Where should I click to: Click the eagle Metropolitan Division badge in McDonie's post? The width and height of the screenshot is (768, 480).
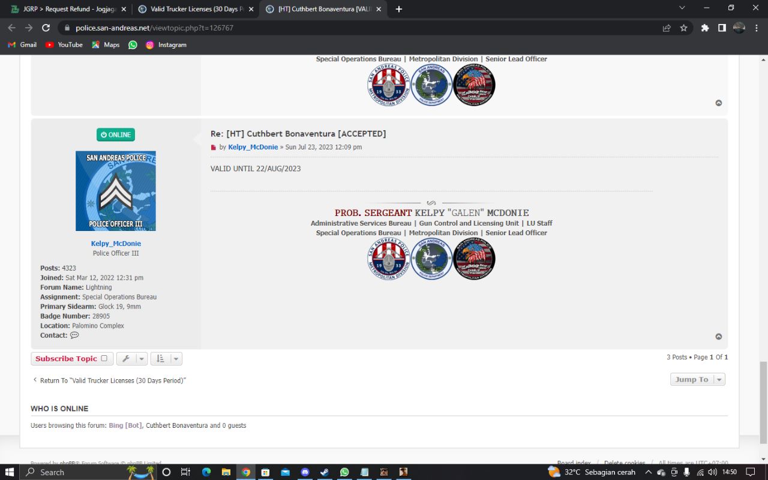tap(474, 259)
